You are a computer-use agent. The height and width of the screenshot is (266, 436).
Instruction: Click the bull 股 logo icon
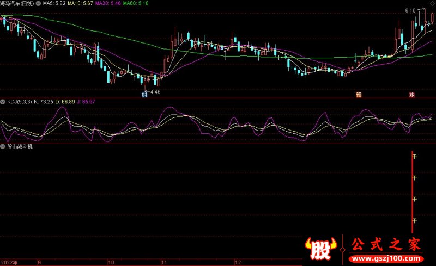(x=322, y=248)
